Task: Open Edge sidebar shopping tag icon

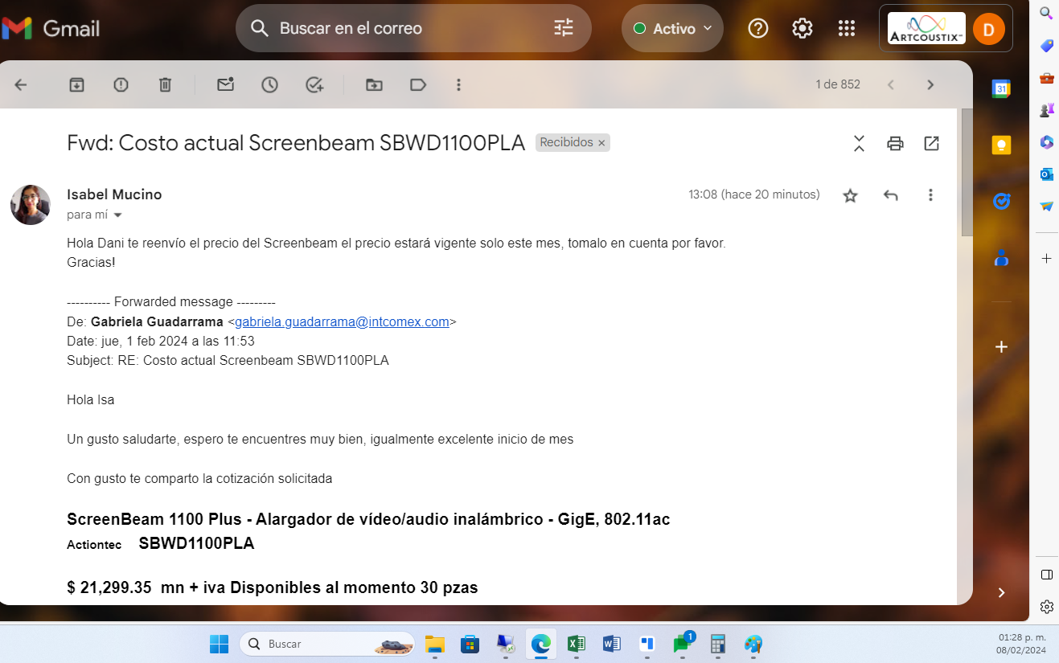Action: point(1046,45)
